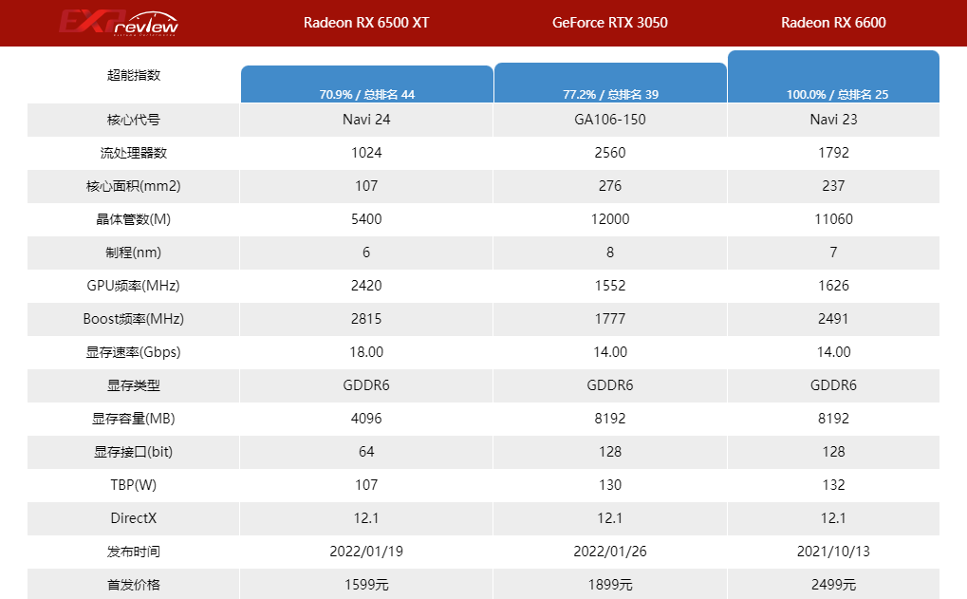Select the 2022/01/26 release date

click(x=610, y=552)
